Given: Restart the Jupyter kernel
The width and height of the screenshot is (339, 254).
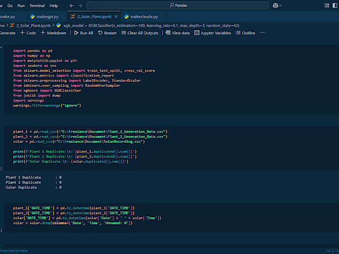Looking at the screenshot, I should click(x=107, y=33).
